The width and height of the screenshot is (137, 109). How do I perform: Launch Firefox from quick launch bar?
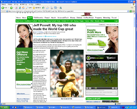pos(16,107)
